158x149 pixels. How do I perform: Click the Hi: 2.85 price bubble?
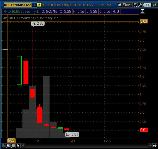point(38,23)
